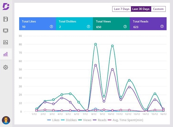
Task: Open the monitor display icon in sidebar
Action: [5, 31]
